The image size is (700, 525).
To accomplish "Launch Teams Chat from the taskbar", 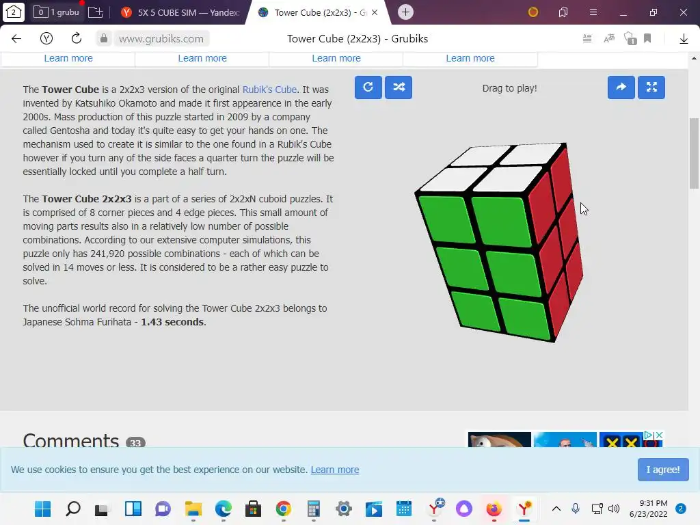I will coord(163,509).
